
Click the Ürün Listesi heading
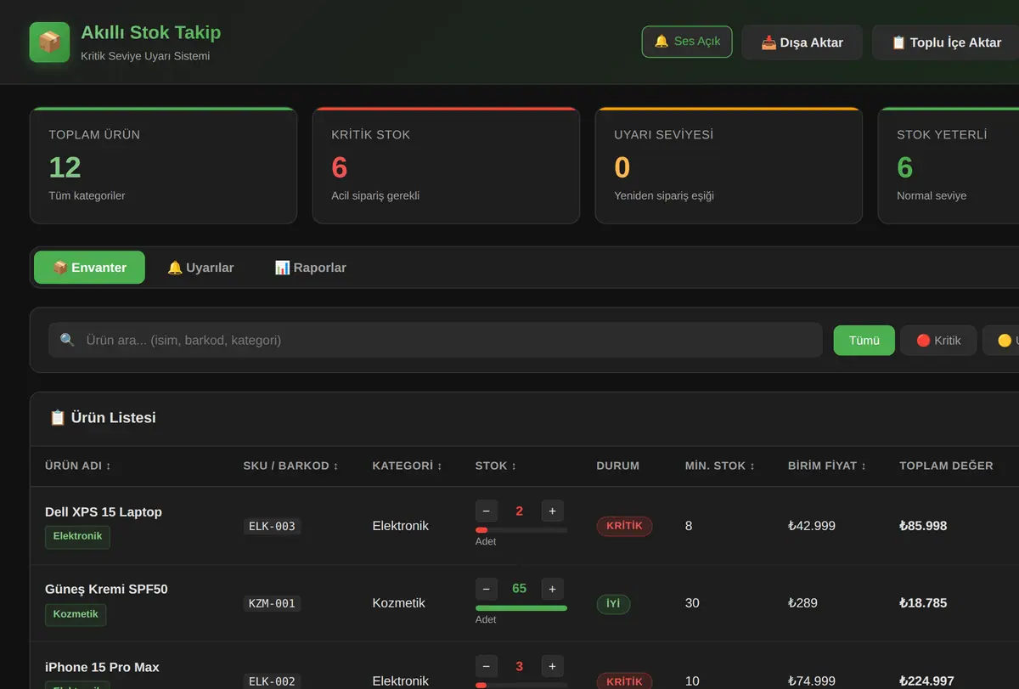(x=103, y=418)
